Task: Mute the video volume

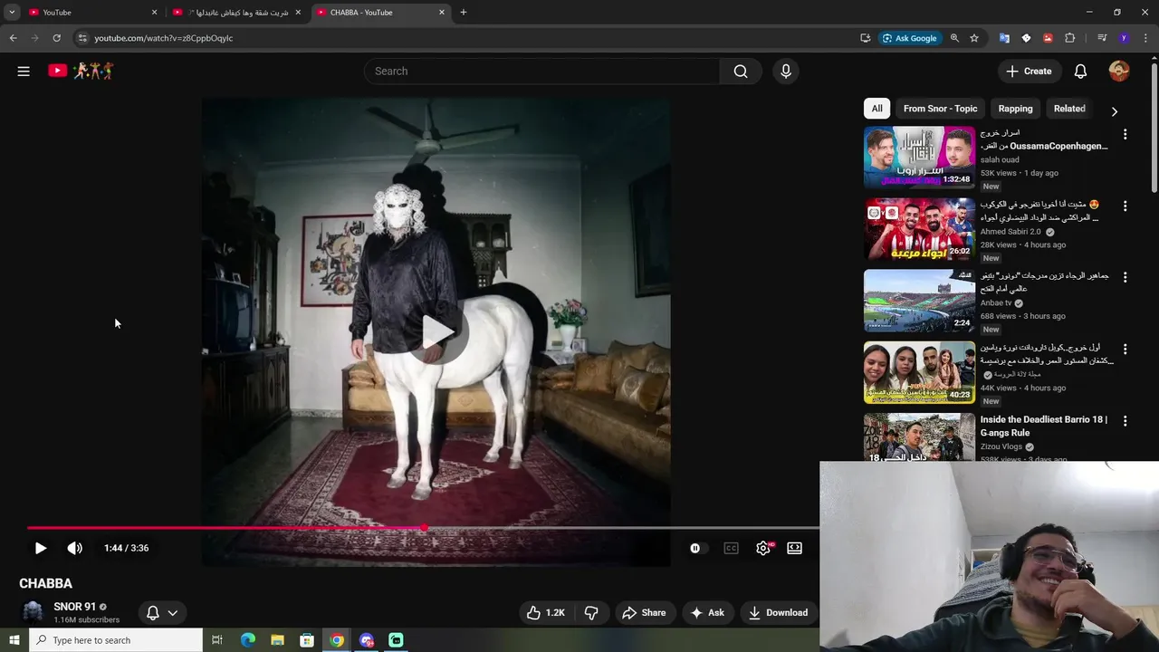Action: pos(75,548)
